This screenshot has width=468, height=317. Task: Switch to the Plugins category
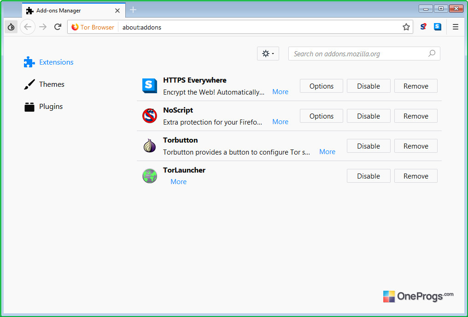(x=43, y=107)
